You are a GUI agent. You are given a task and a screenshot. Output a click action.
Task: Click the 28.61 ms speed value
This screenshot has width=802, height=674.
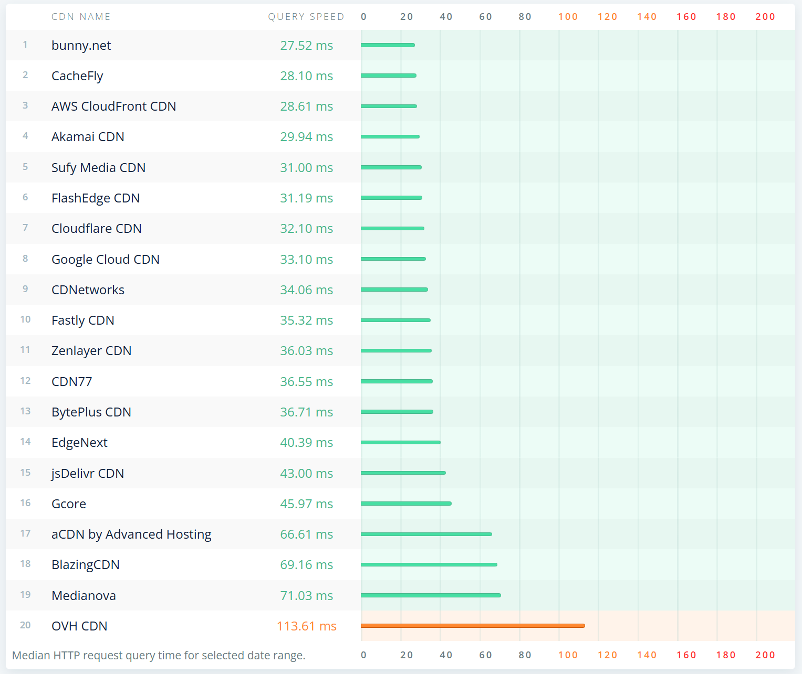tap(307, 106)
